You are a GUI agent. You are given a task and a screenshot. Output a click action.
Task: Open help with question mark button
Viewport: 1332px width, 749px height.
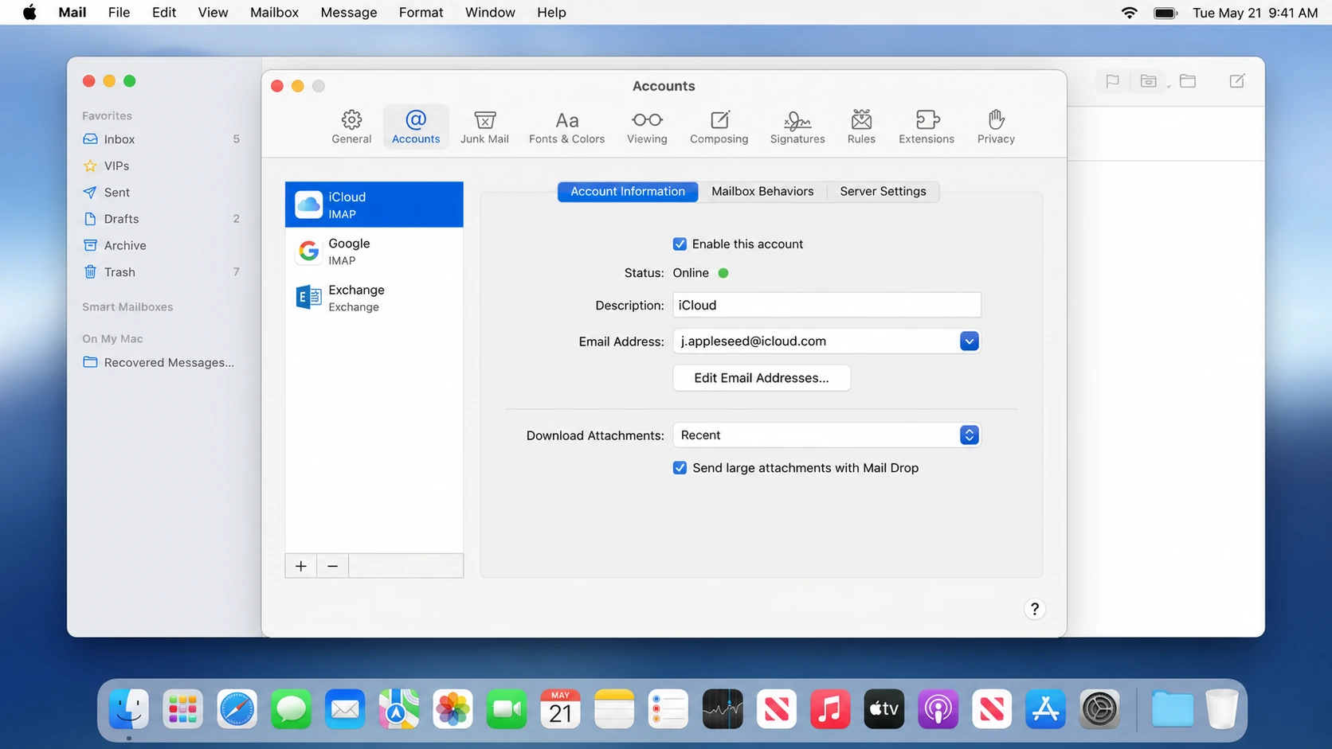click(x=1034, y=609)
